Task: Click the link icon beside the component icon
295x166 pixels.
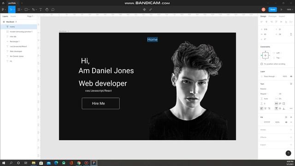Action: (151, 9)
